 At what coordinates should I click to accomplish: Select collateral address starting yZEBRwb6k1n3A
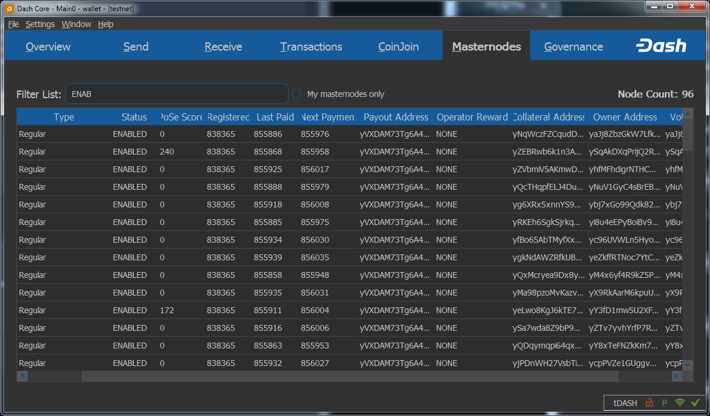click(548, 152)
